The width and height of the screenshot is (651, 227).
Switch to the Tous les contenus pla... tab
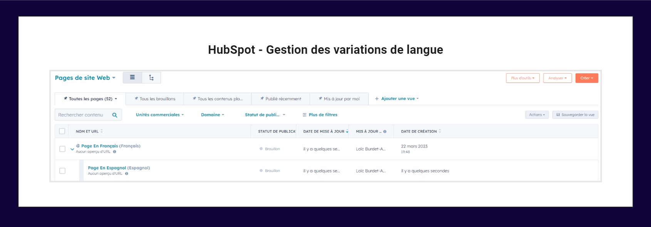coord(218,99)
